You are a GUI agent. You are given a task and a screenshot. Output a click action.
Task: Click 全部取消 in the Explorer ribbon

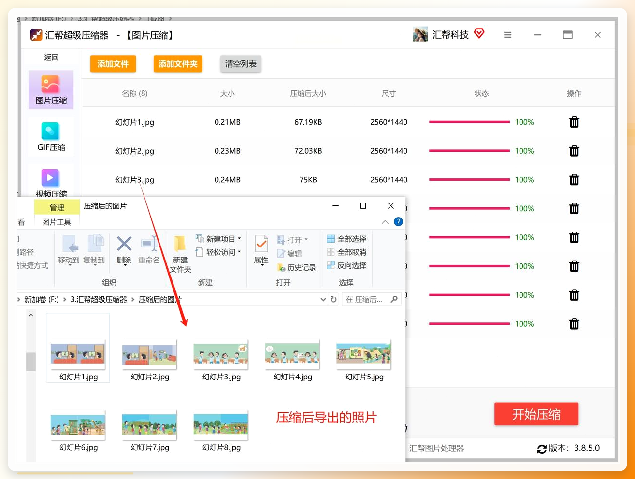click(346, 252)
